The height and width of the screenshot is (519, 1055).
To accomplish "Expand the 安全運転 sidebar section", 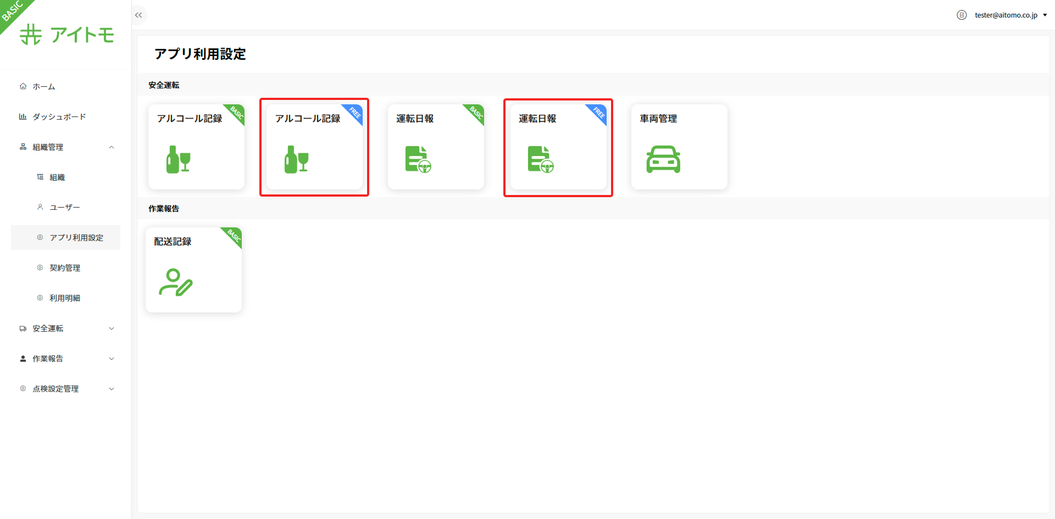I will (x=112, y=328).
